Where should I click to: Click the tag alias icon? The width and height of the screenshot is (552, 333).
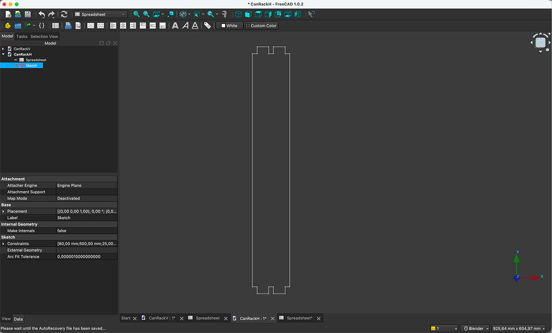[207, 26]
